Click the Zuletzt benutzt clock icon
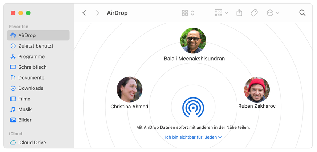317x152 pixels. [x=13, y=46]
